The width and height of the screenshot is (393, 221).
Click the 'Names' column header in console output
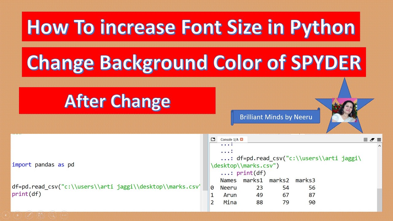point(228,180)
